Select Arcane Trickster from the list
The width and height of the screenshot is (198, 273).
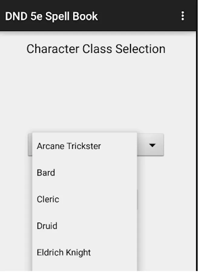point(69,146)
